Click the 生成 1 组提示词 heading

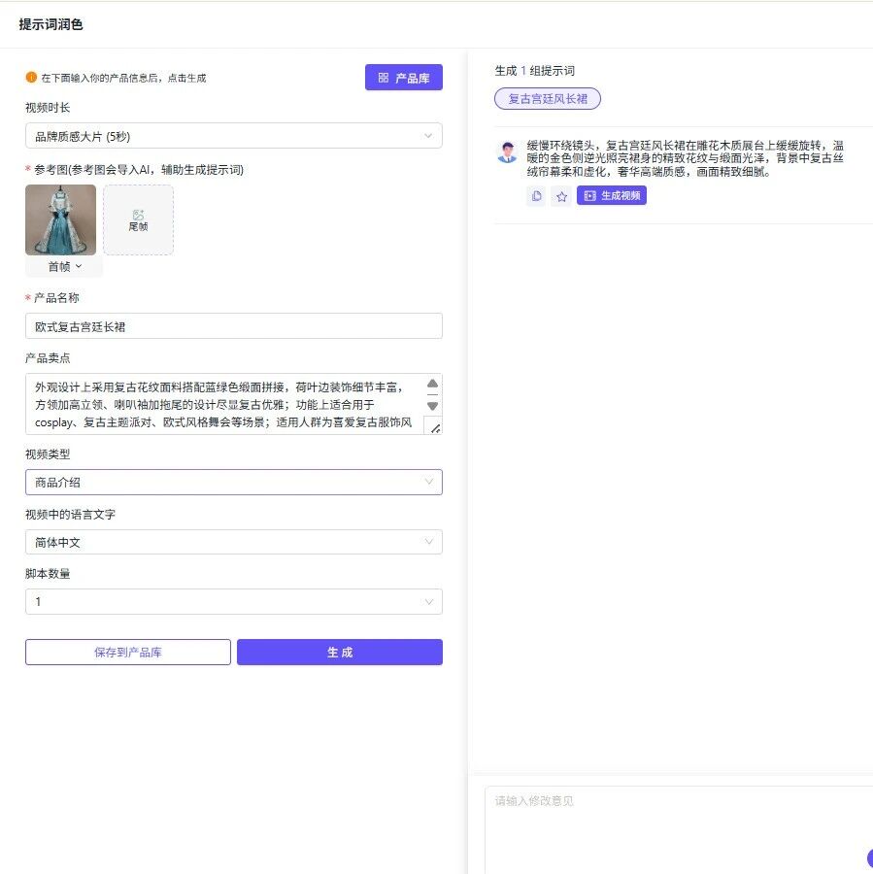pos(535,71)
